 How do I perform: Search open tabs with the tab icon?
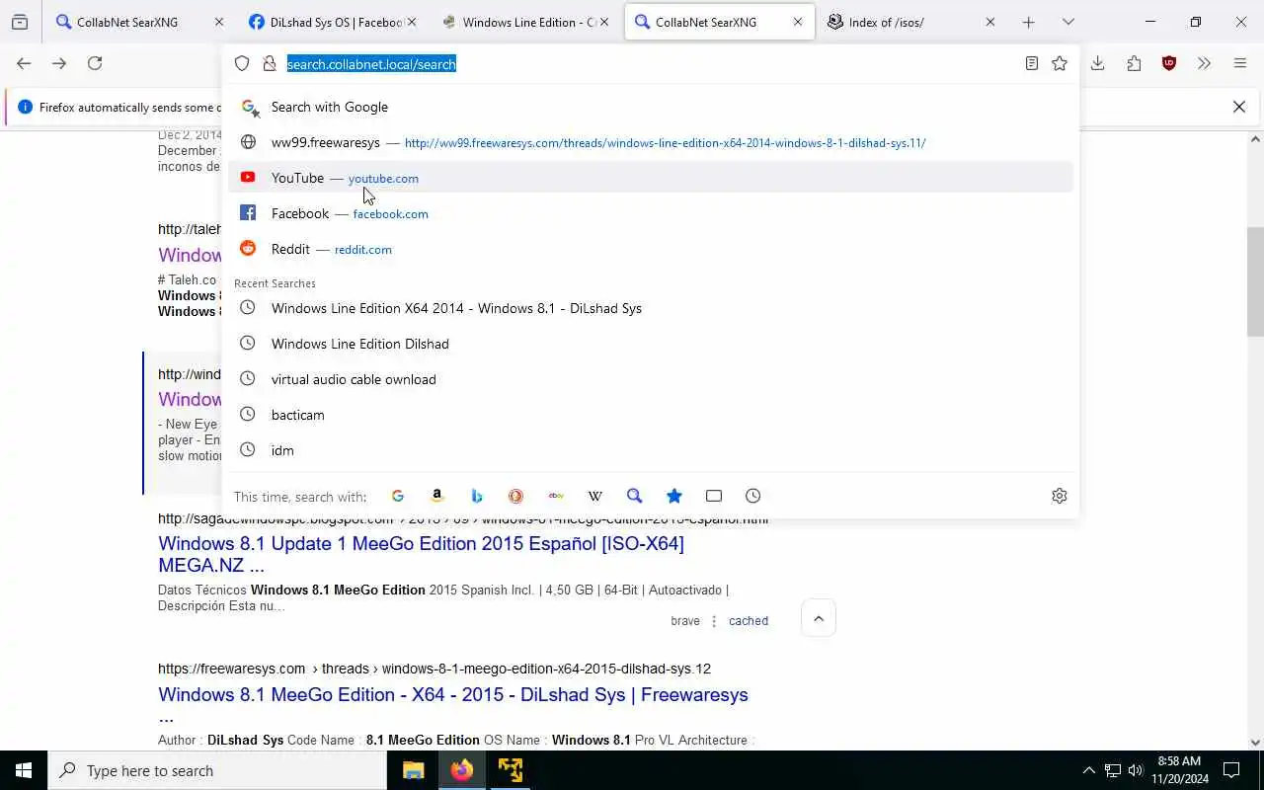(714, 496)
